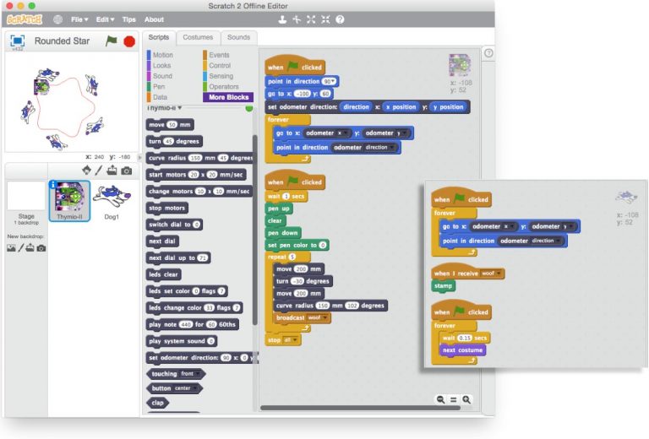Switch to the Costumes tab

coord(198,37)
